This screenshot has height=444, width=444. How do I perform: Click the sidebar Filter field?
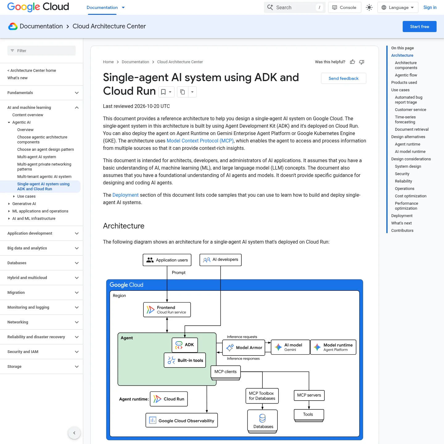41,51
